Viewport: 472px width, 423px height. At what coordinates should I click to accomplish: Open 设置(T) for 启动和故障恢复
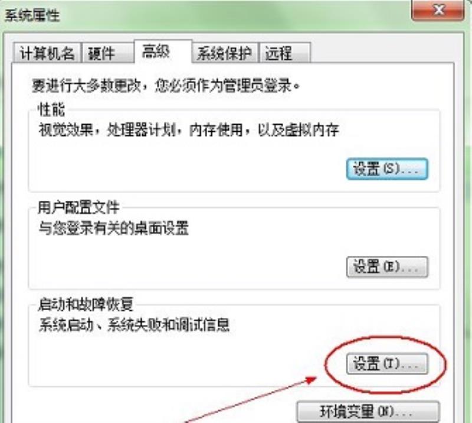click(x=387, y=364)
